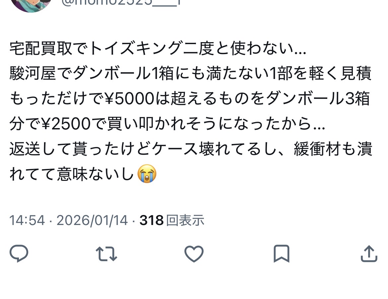This screenshot has width=388, height=299.
Task: Open the reply speech bubble icon
Action: pyautogui.click(x=19, y=254)
